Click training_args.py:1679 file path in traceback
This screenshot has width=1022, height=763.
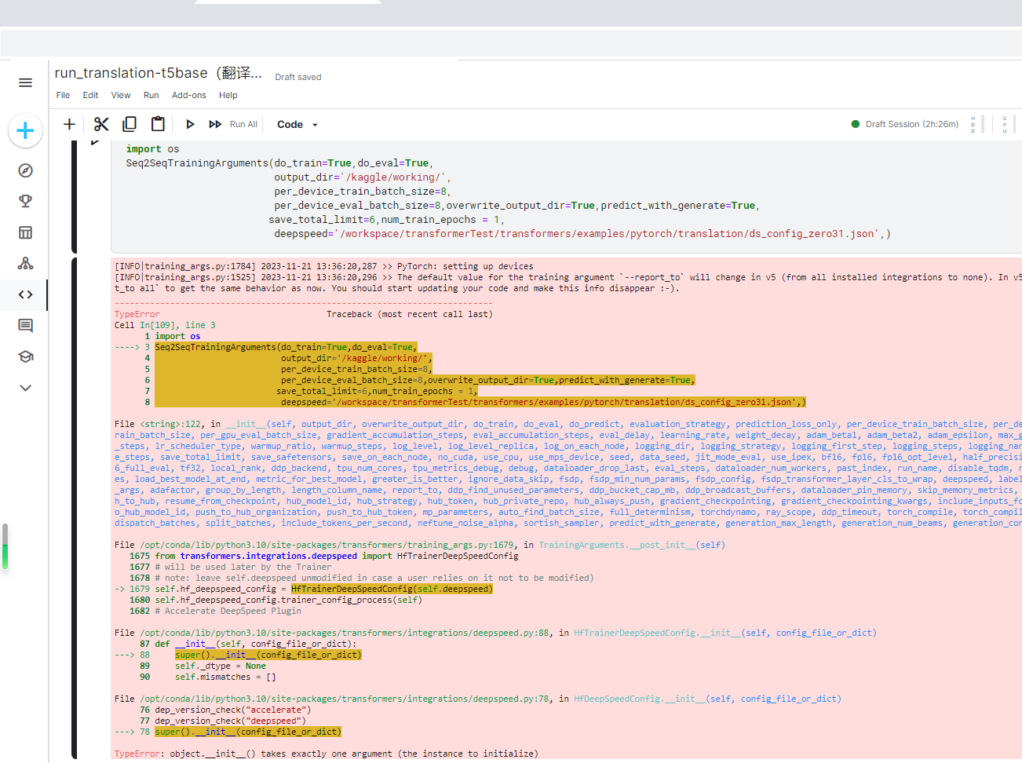327,545
